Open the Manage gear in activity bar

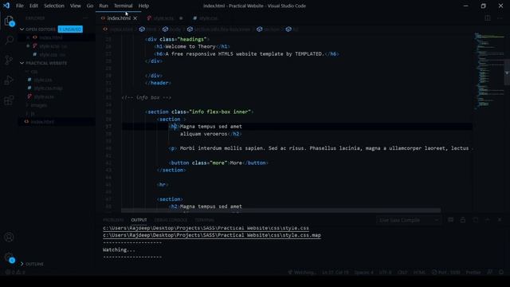pyautogui.click(x=9, y=257)
